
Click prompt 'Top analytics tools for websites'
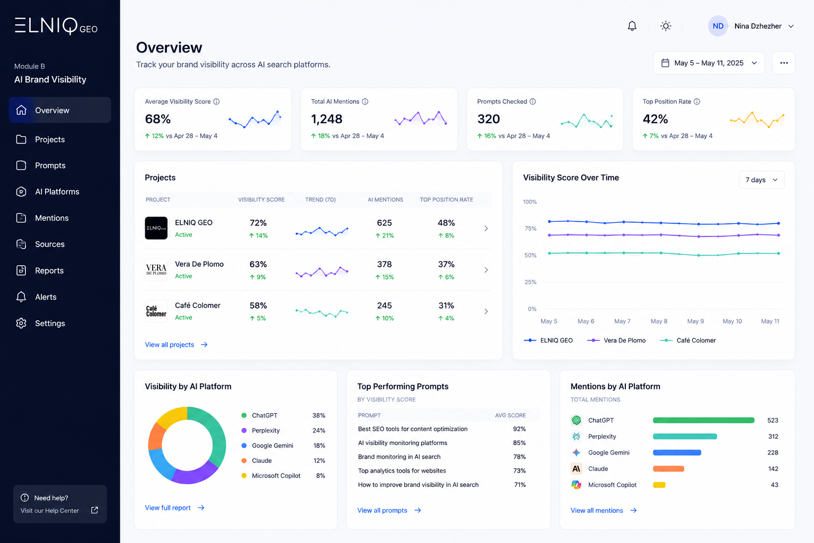point(402,471)
